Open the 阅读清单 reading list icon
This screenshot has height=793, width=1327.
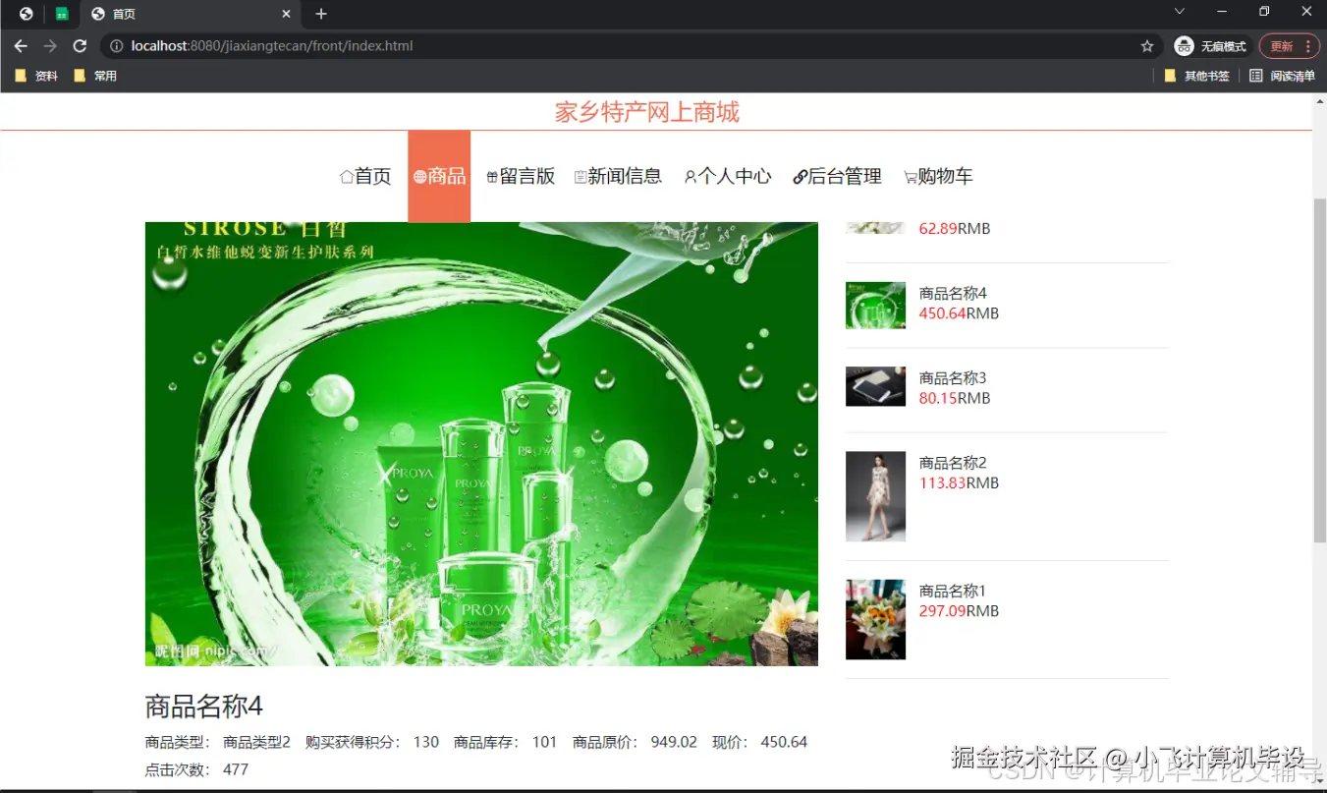point(1258,76)
